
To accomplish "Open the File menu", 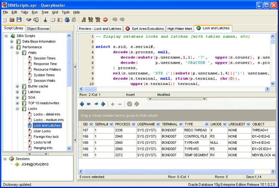I will tap(5, 12).
